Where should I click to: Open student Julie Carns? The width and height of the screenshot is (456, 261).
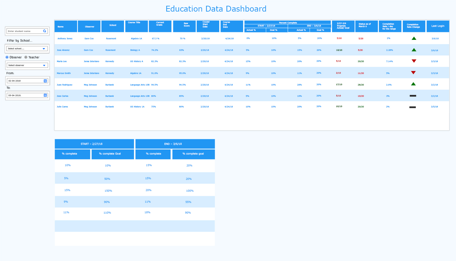tap(62, 107)
